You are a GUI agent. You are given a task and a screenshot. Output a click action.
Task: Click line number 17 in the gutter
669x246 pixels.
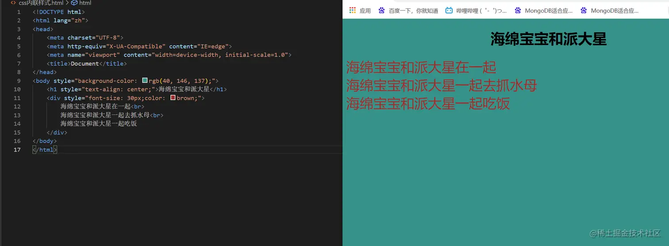pos(17,149)
